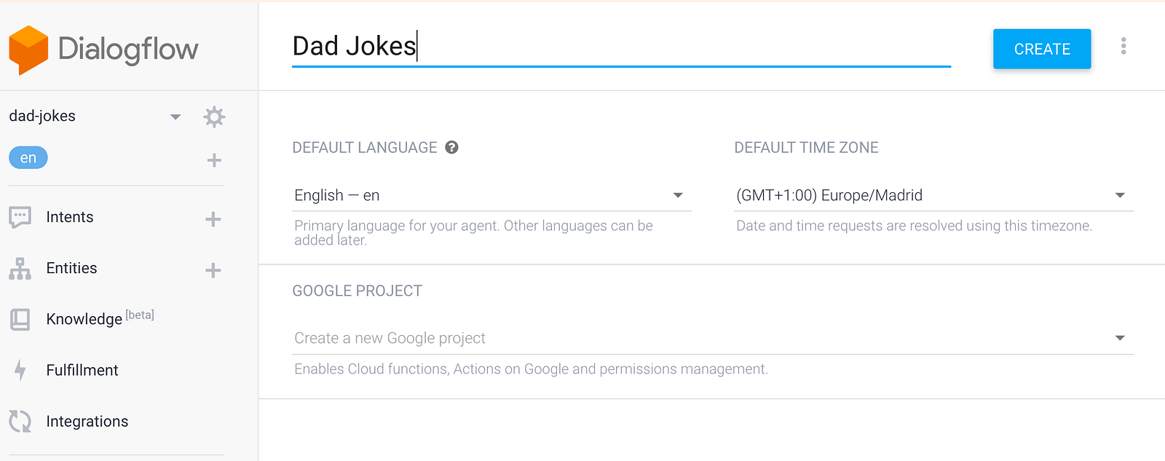Add a language with plus icon

[214, 160]
